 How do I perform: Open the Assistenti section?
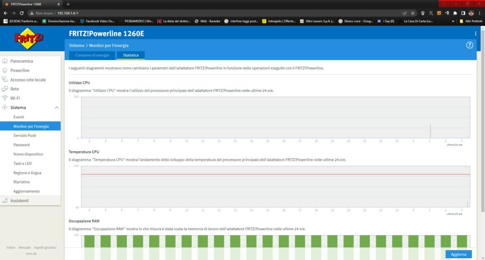tap(19, 200)
